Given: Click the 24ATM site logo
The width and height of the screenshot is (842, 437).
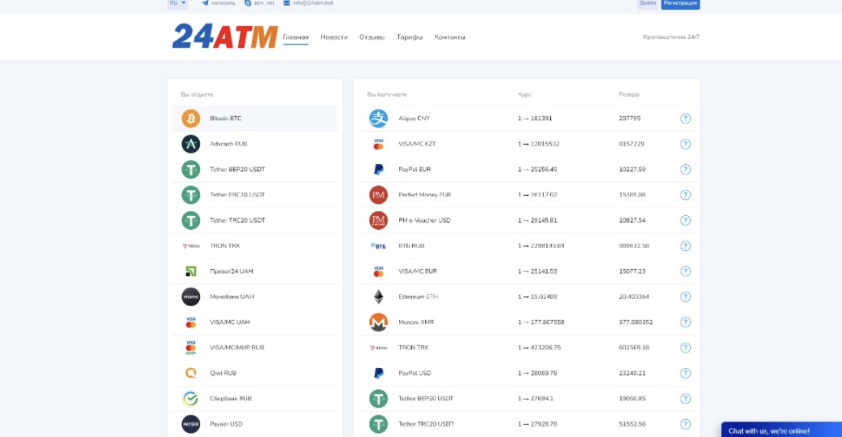Looking at the screenshot, I should [x=224, y=37].
